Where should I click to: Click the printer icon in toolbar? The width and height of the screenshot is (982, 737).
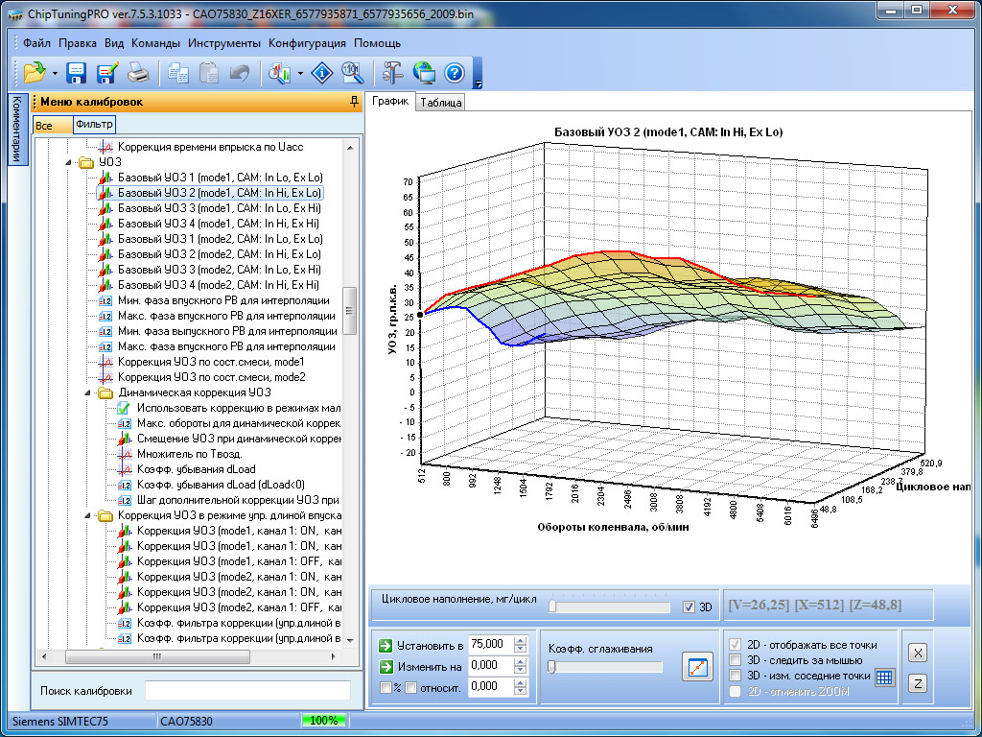[x=137, y=73]
